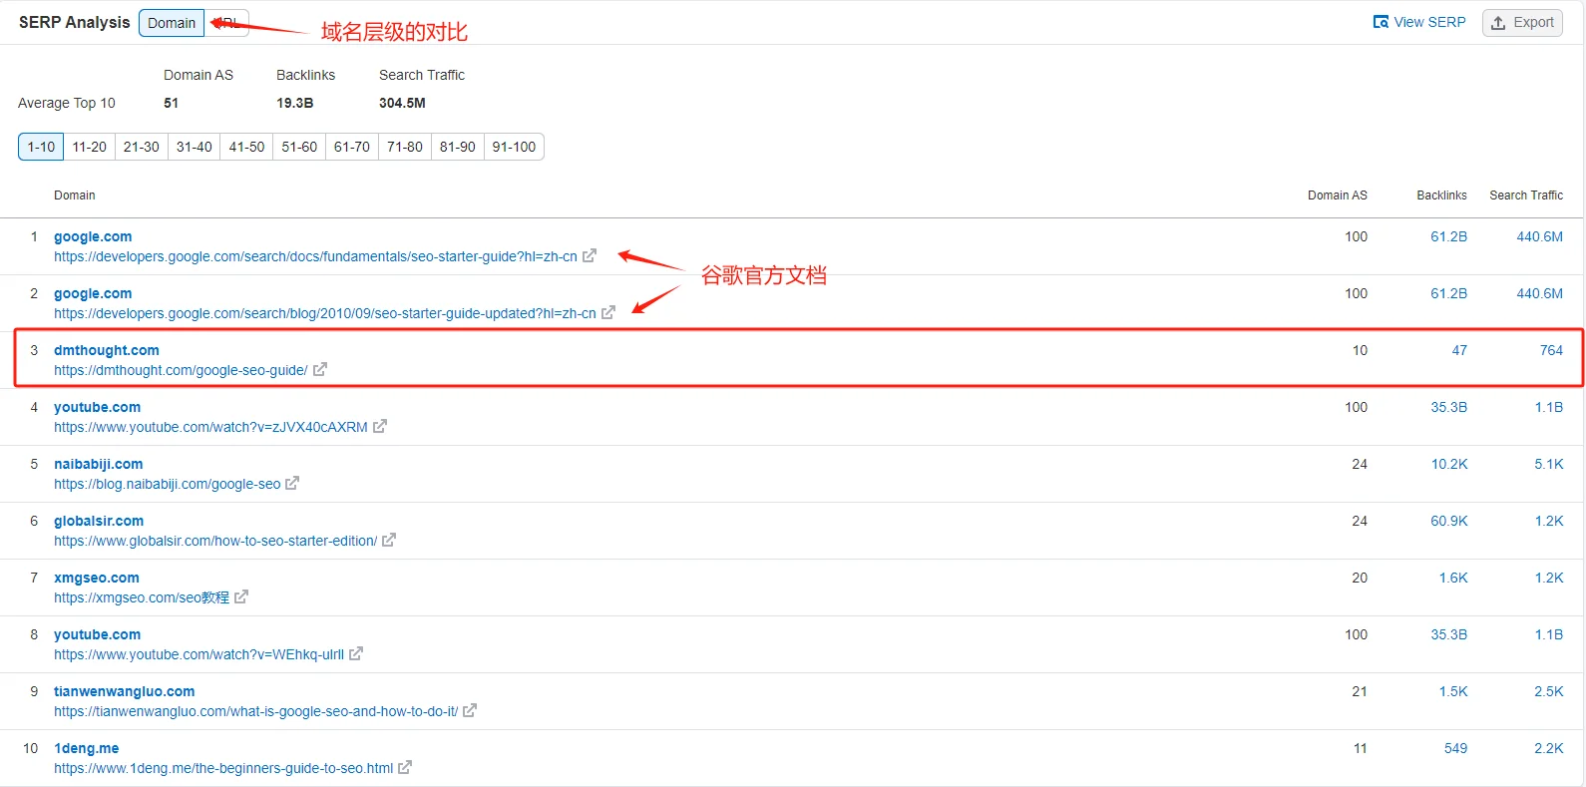Select the 61-70 results range tab
This screenshot has height=787, width=1586.
352,147
